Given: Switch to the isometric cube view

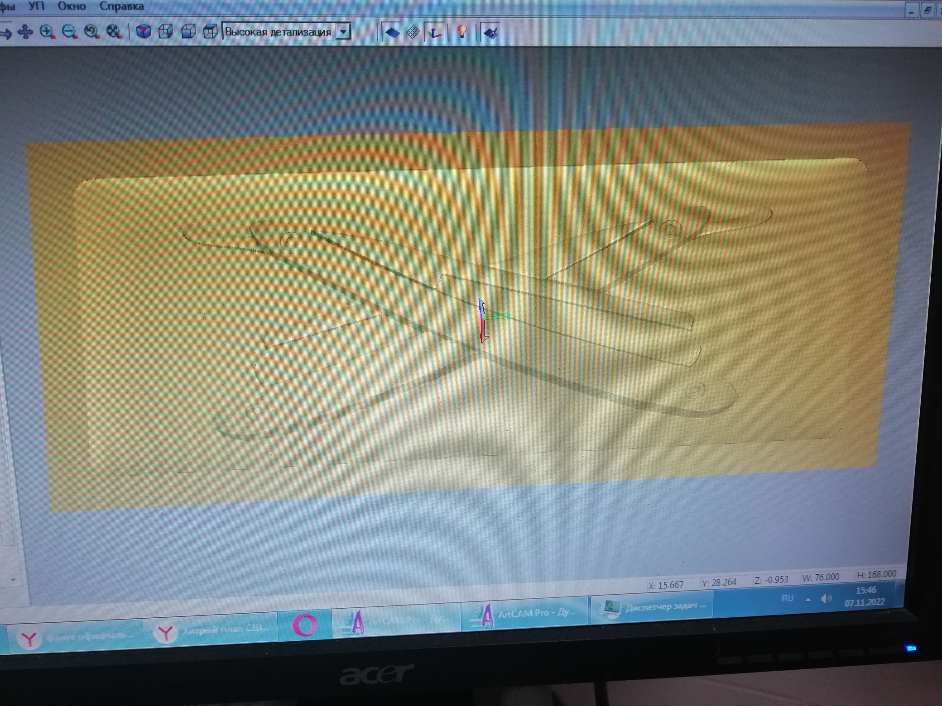Looking at the screenshot, I should coord(144,32).
